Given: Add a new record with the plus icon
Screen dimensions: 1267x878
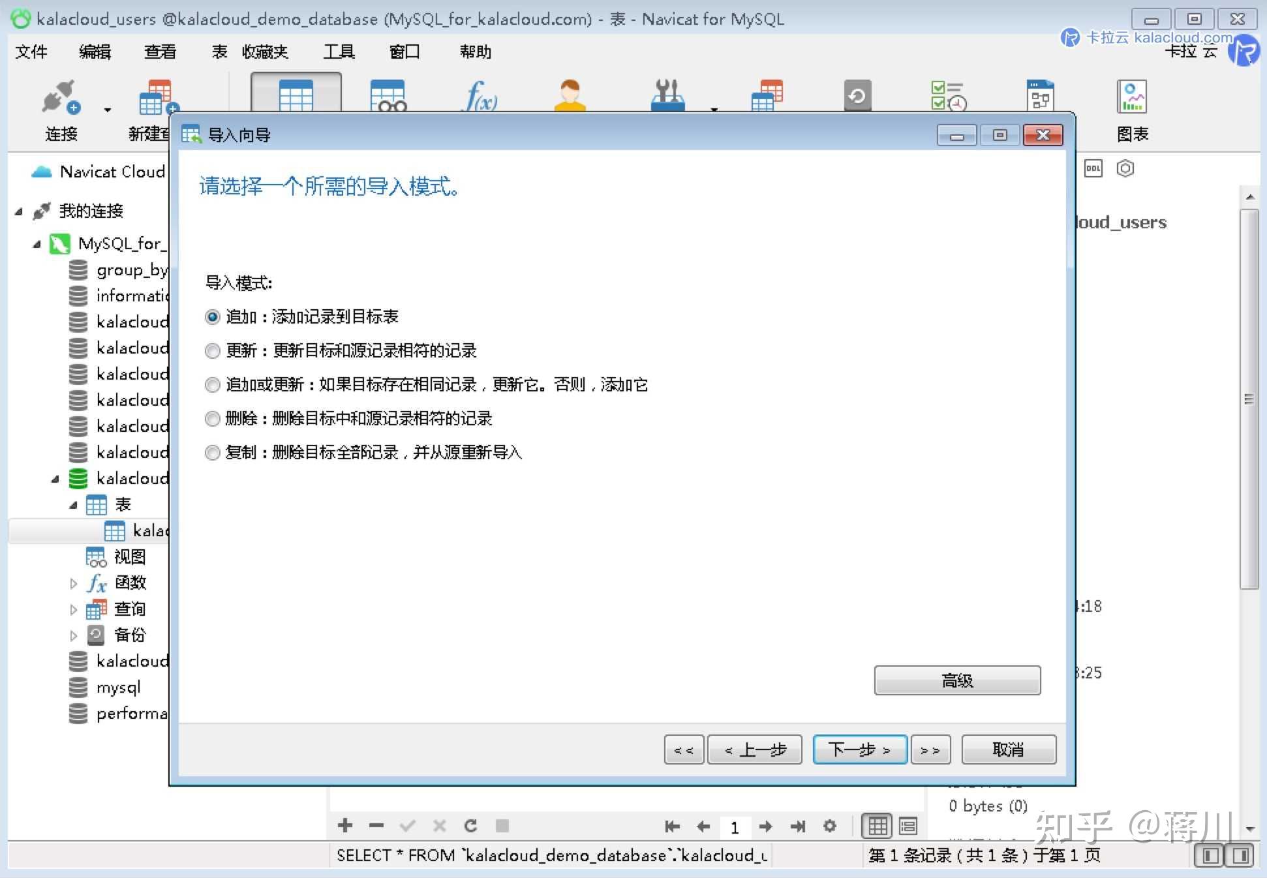Looking at the screenshot, I should [x=344, y=825].
